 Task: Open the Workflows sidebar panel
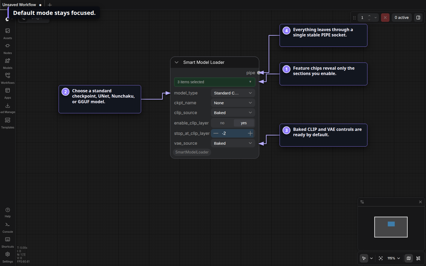pyautogui.click(x=7, y=78)
